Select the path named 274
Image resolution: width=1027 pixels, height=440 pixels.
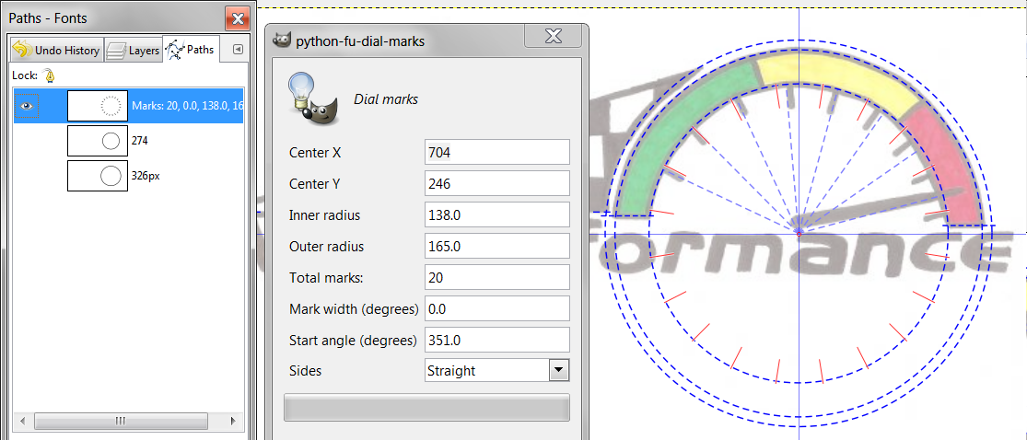[140, 141]
